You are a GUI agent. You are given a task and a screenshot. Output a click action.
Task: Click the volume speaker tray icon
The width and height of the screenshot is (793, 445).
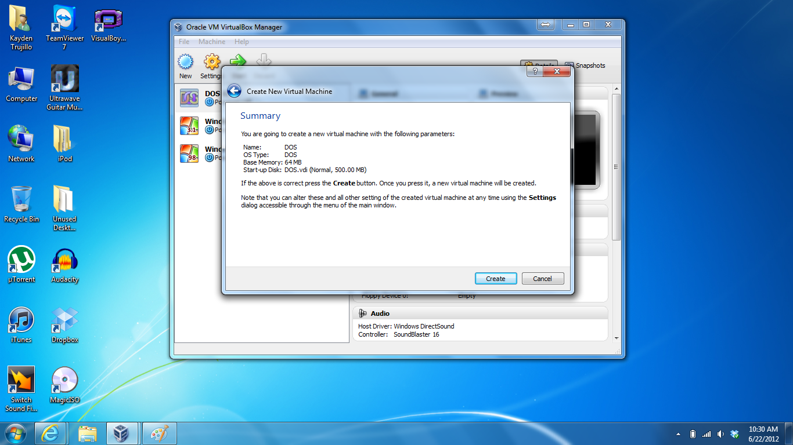[720, 434]
